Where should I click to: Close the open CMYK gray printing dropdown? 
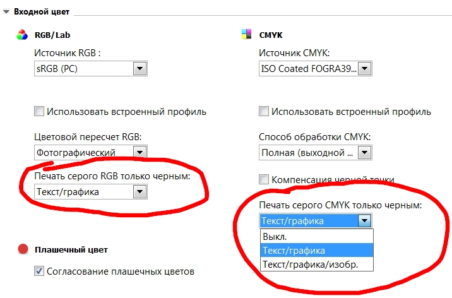click(364, 220)
